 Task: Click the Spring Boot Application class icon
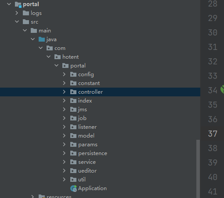coord(73,188)
